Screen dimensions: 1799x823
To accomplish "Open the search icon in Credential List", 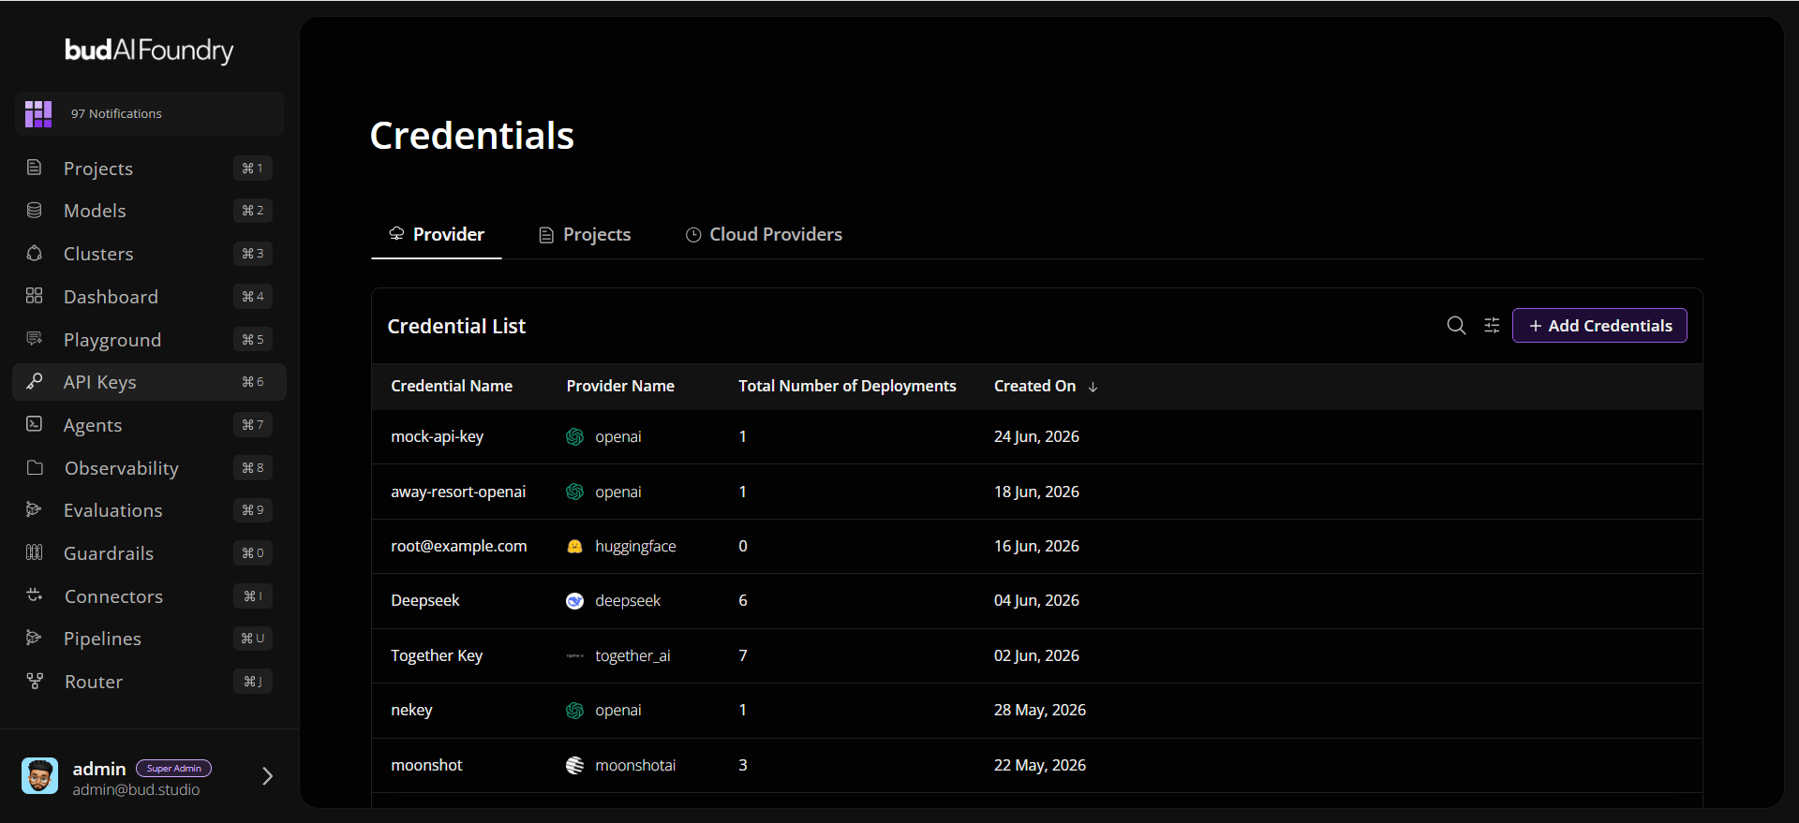I will (x=1456, y=325).
